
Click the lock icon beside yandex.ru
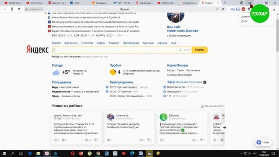(27, 9)
